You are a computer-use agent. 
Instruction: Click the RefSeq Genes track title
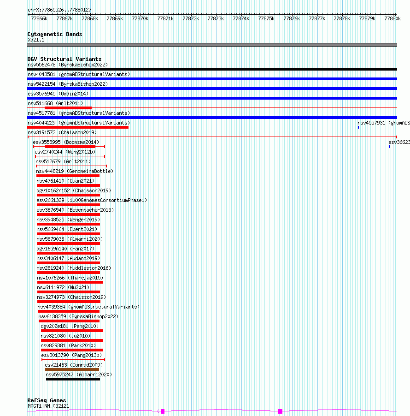tap(47, 400)
